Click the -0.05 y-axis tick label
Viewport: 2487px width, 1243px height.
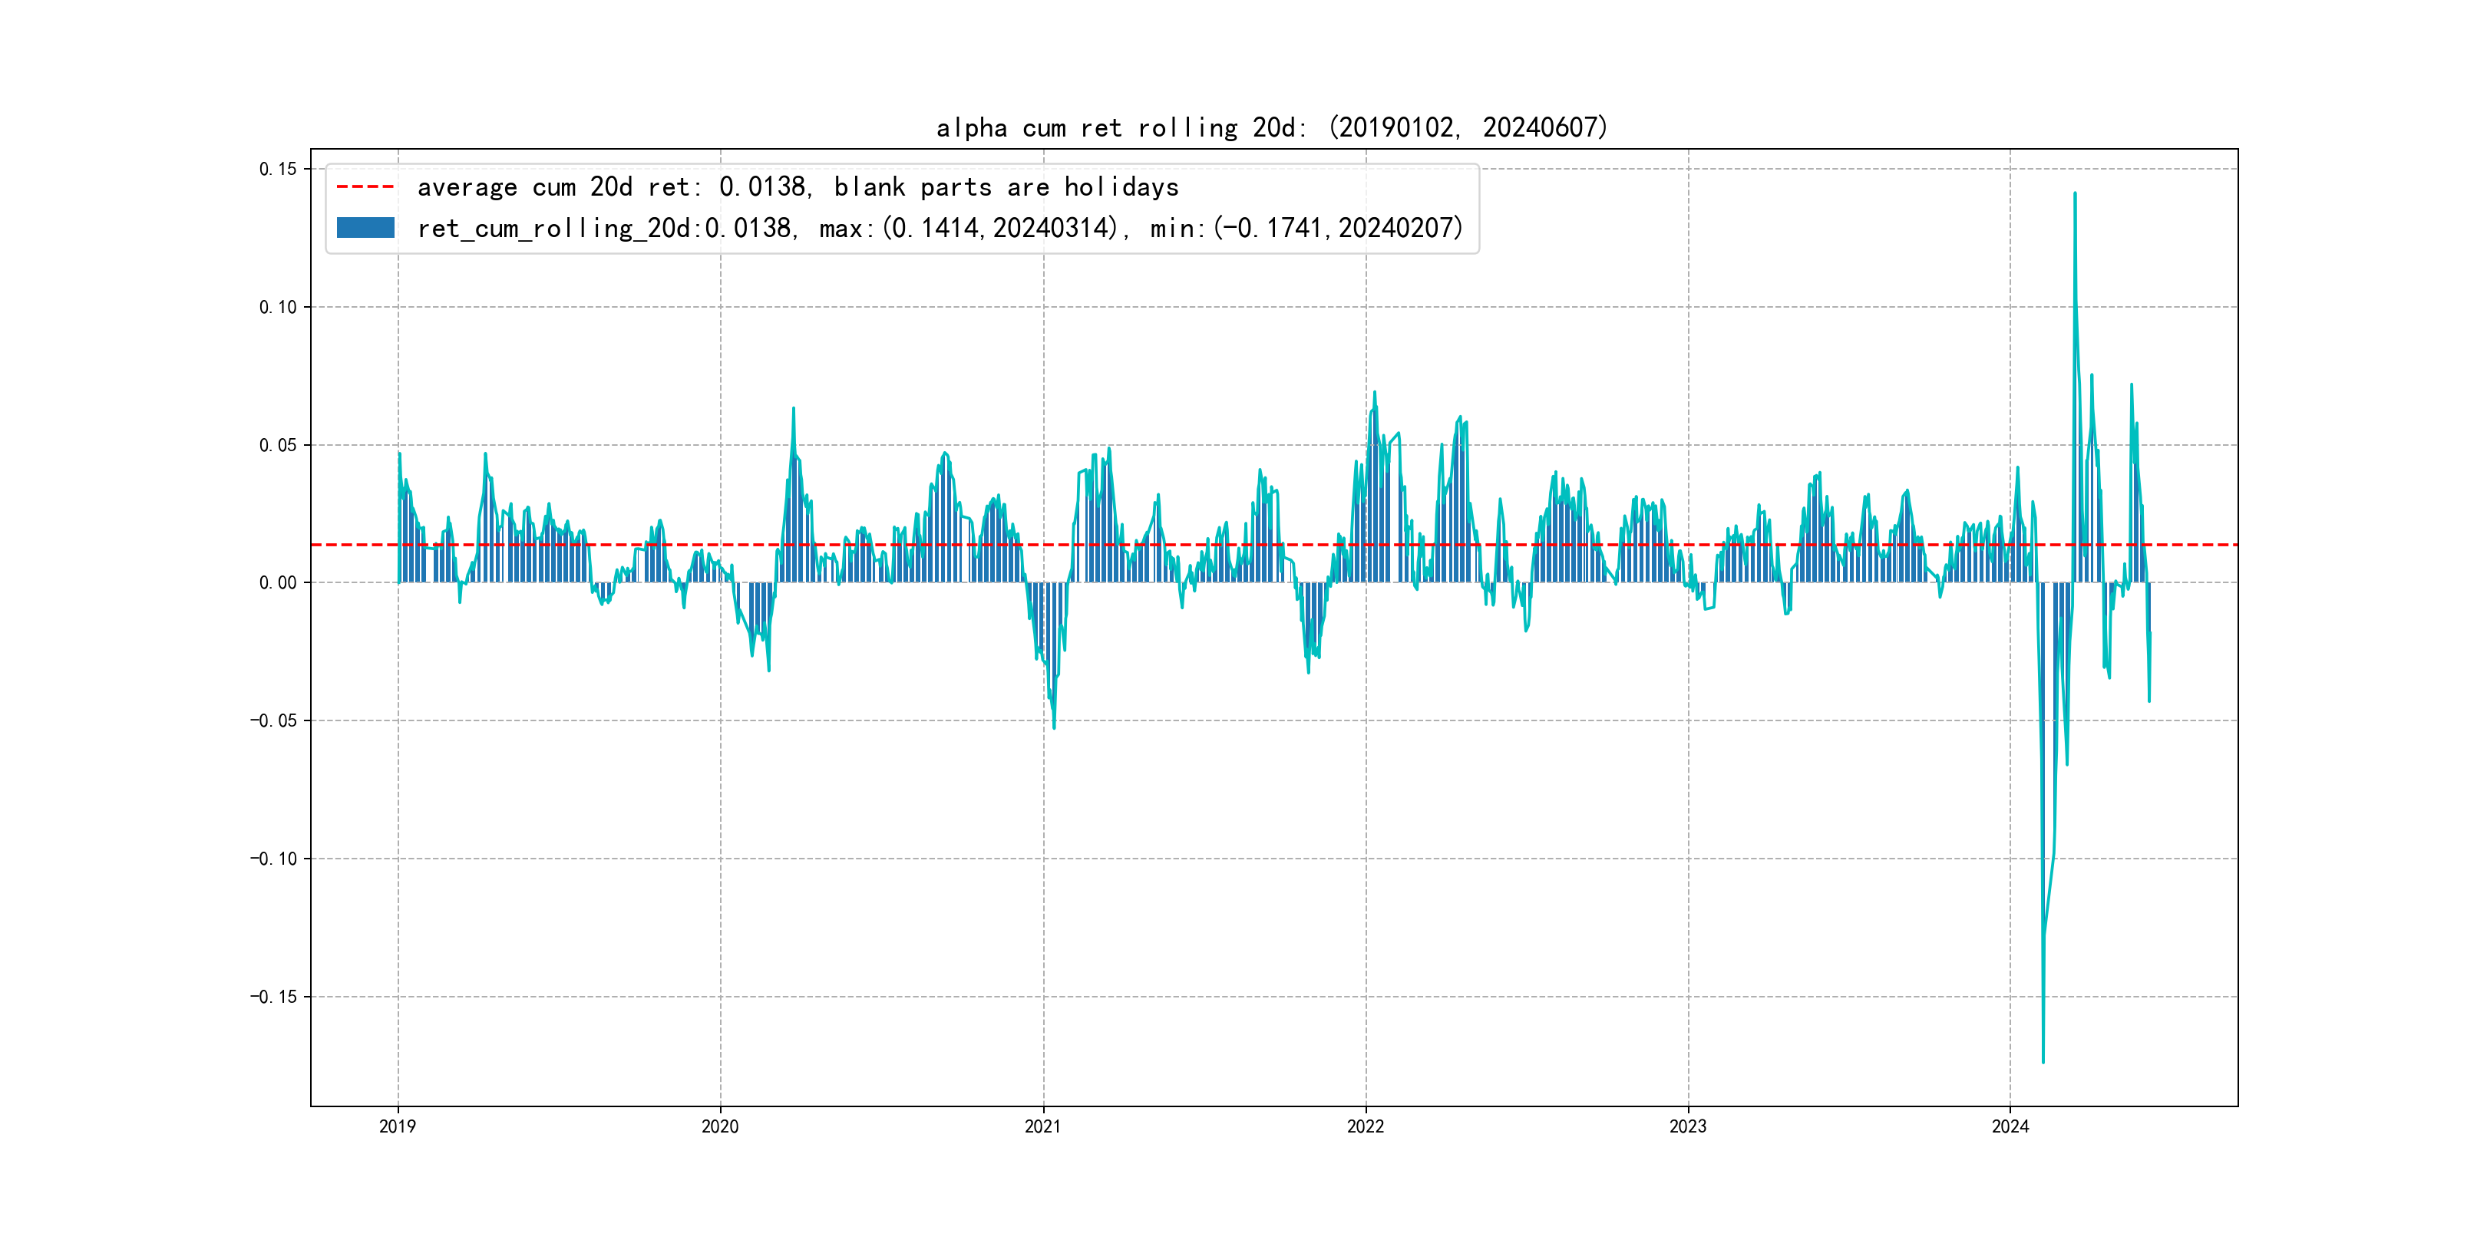273,721
